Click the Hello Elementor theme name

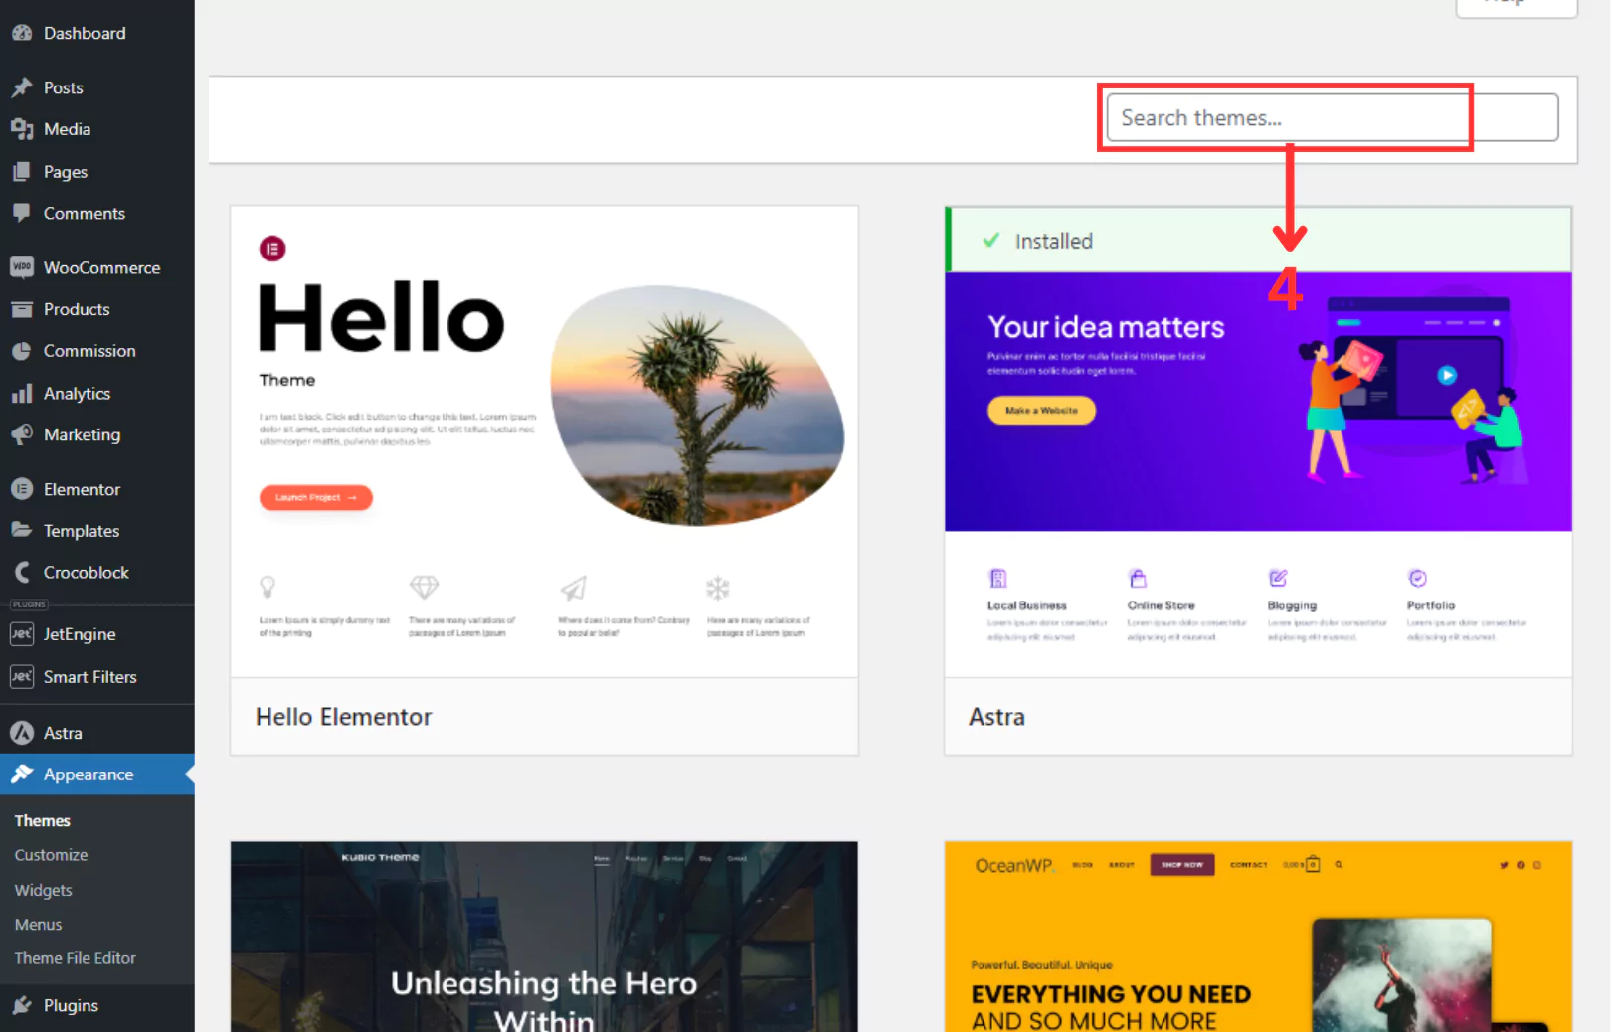tap(343, 717)
